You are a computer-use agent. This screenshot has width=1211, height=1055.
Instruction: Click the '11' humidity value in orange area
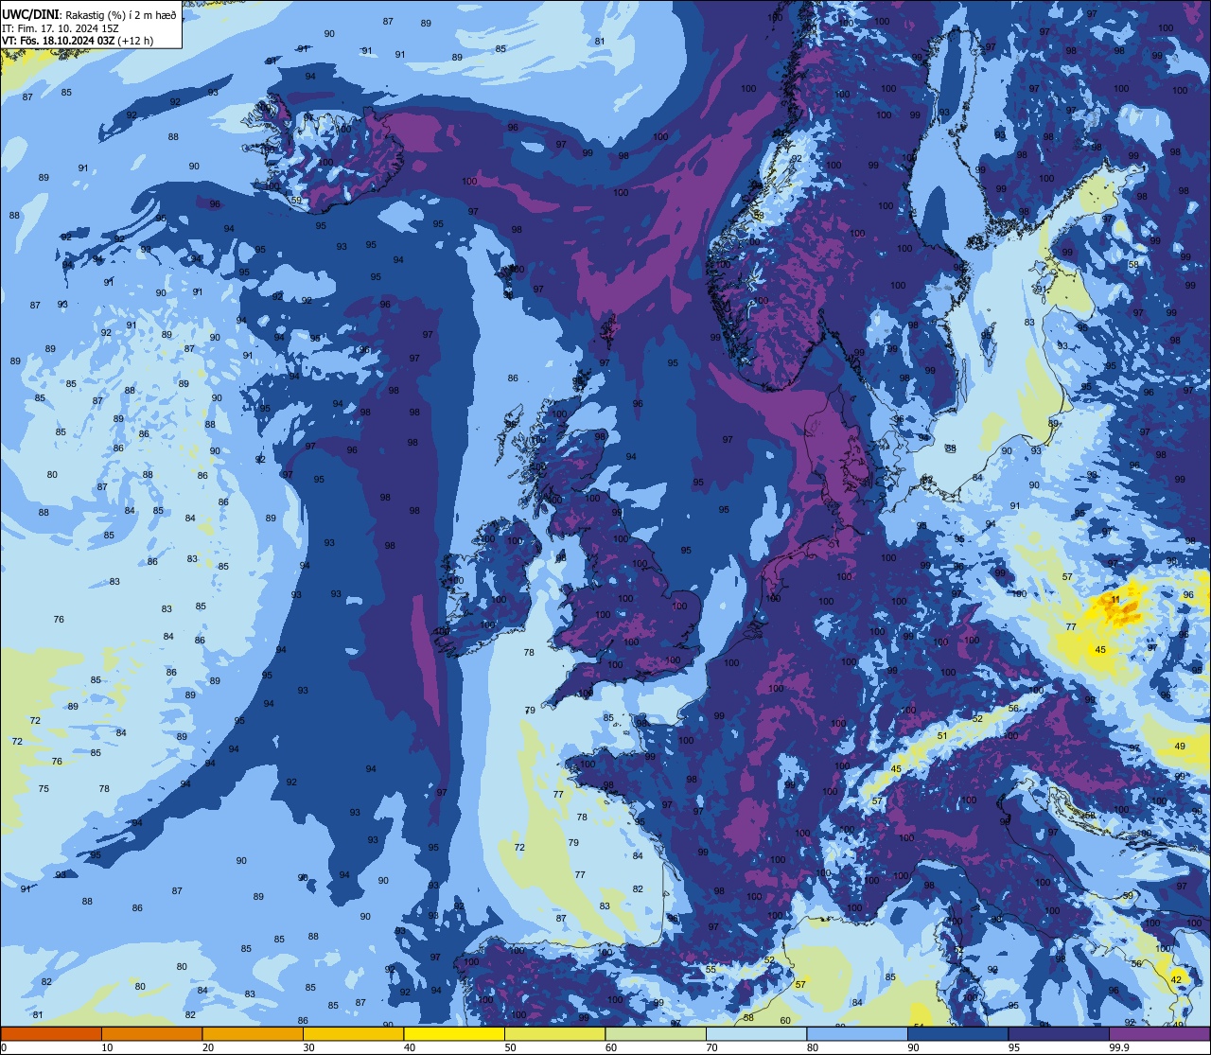pos(1115,600)
